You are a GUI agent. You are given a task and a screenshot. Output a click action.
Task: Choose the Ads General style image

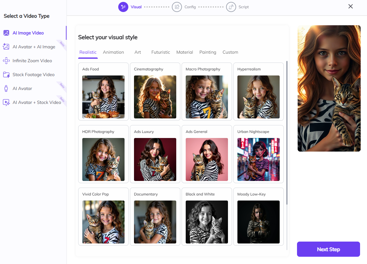point(207,159)
